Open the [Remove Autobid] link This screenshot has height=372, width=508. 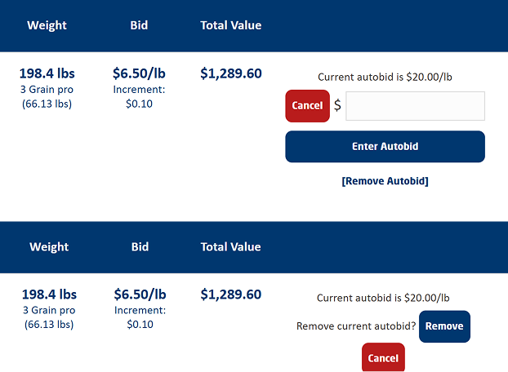[x=385, y=181]
